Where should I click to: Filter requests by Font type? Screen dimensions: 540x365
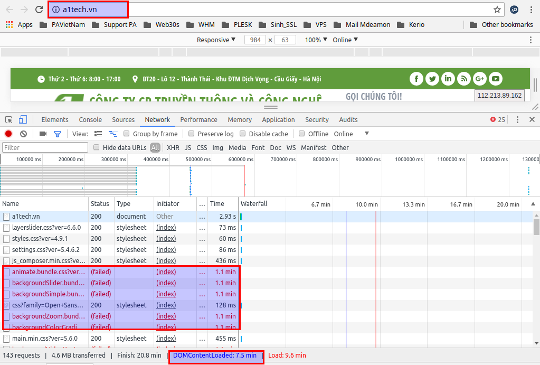click(258, 147)
